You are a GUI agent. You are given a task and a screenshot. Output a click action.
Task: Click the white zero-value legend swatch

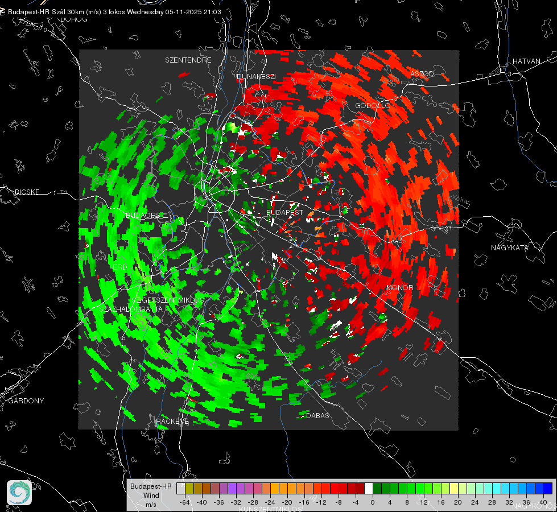369,488
